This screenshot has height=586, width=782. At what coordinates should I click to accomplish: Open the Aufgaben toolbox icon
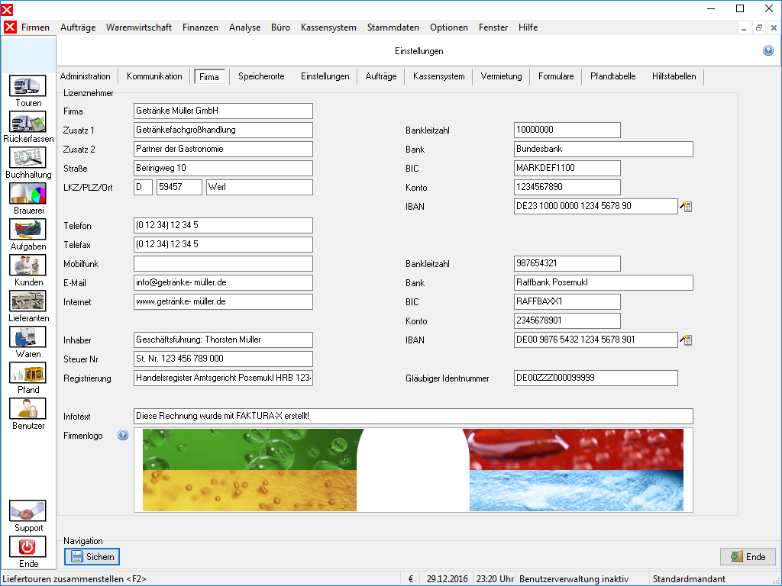tap(27, 229)
